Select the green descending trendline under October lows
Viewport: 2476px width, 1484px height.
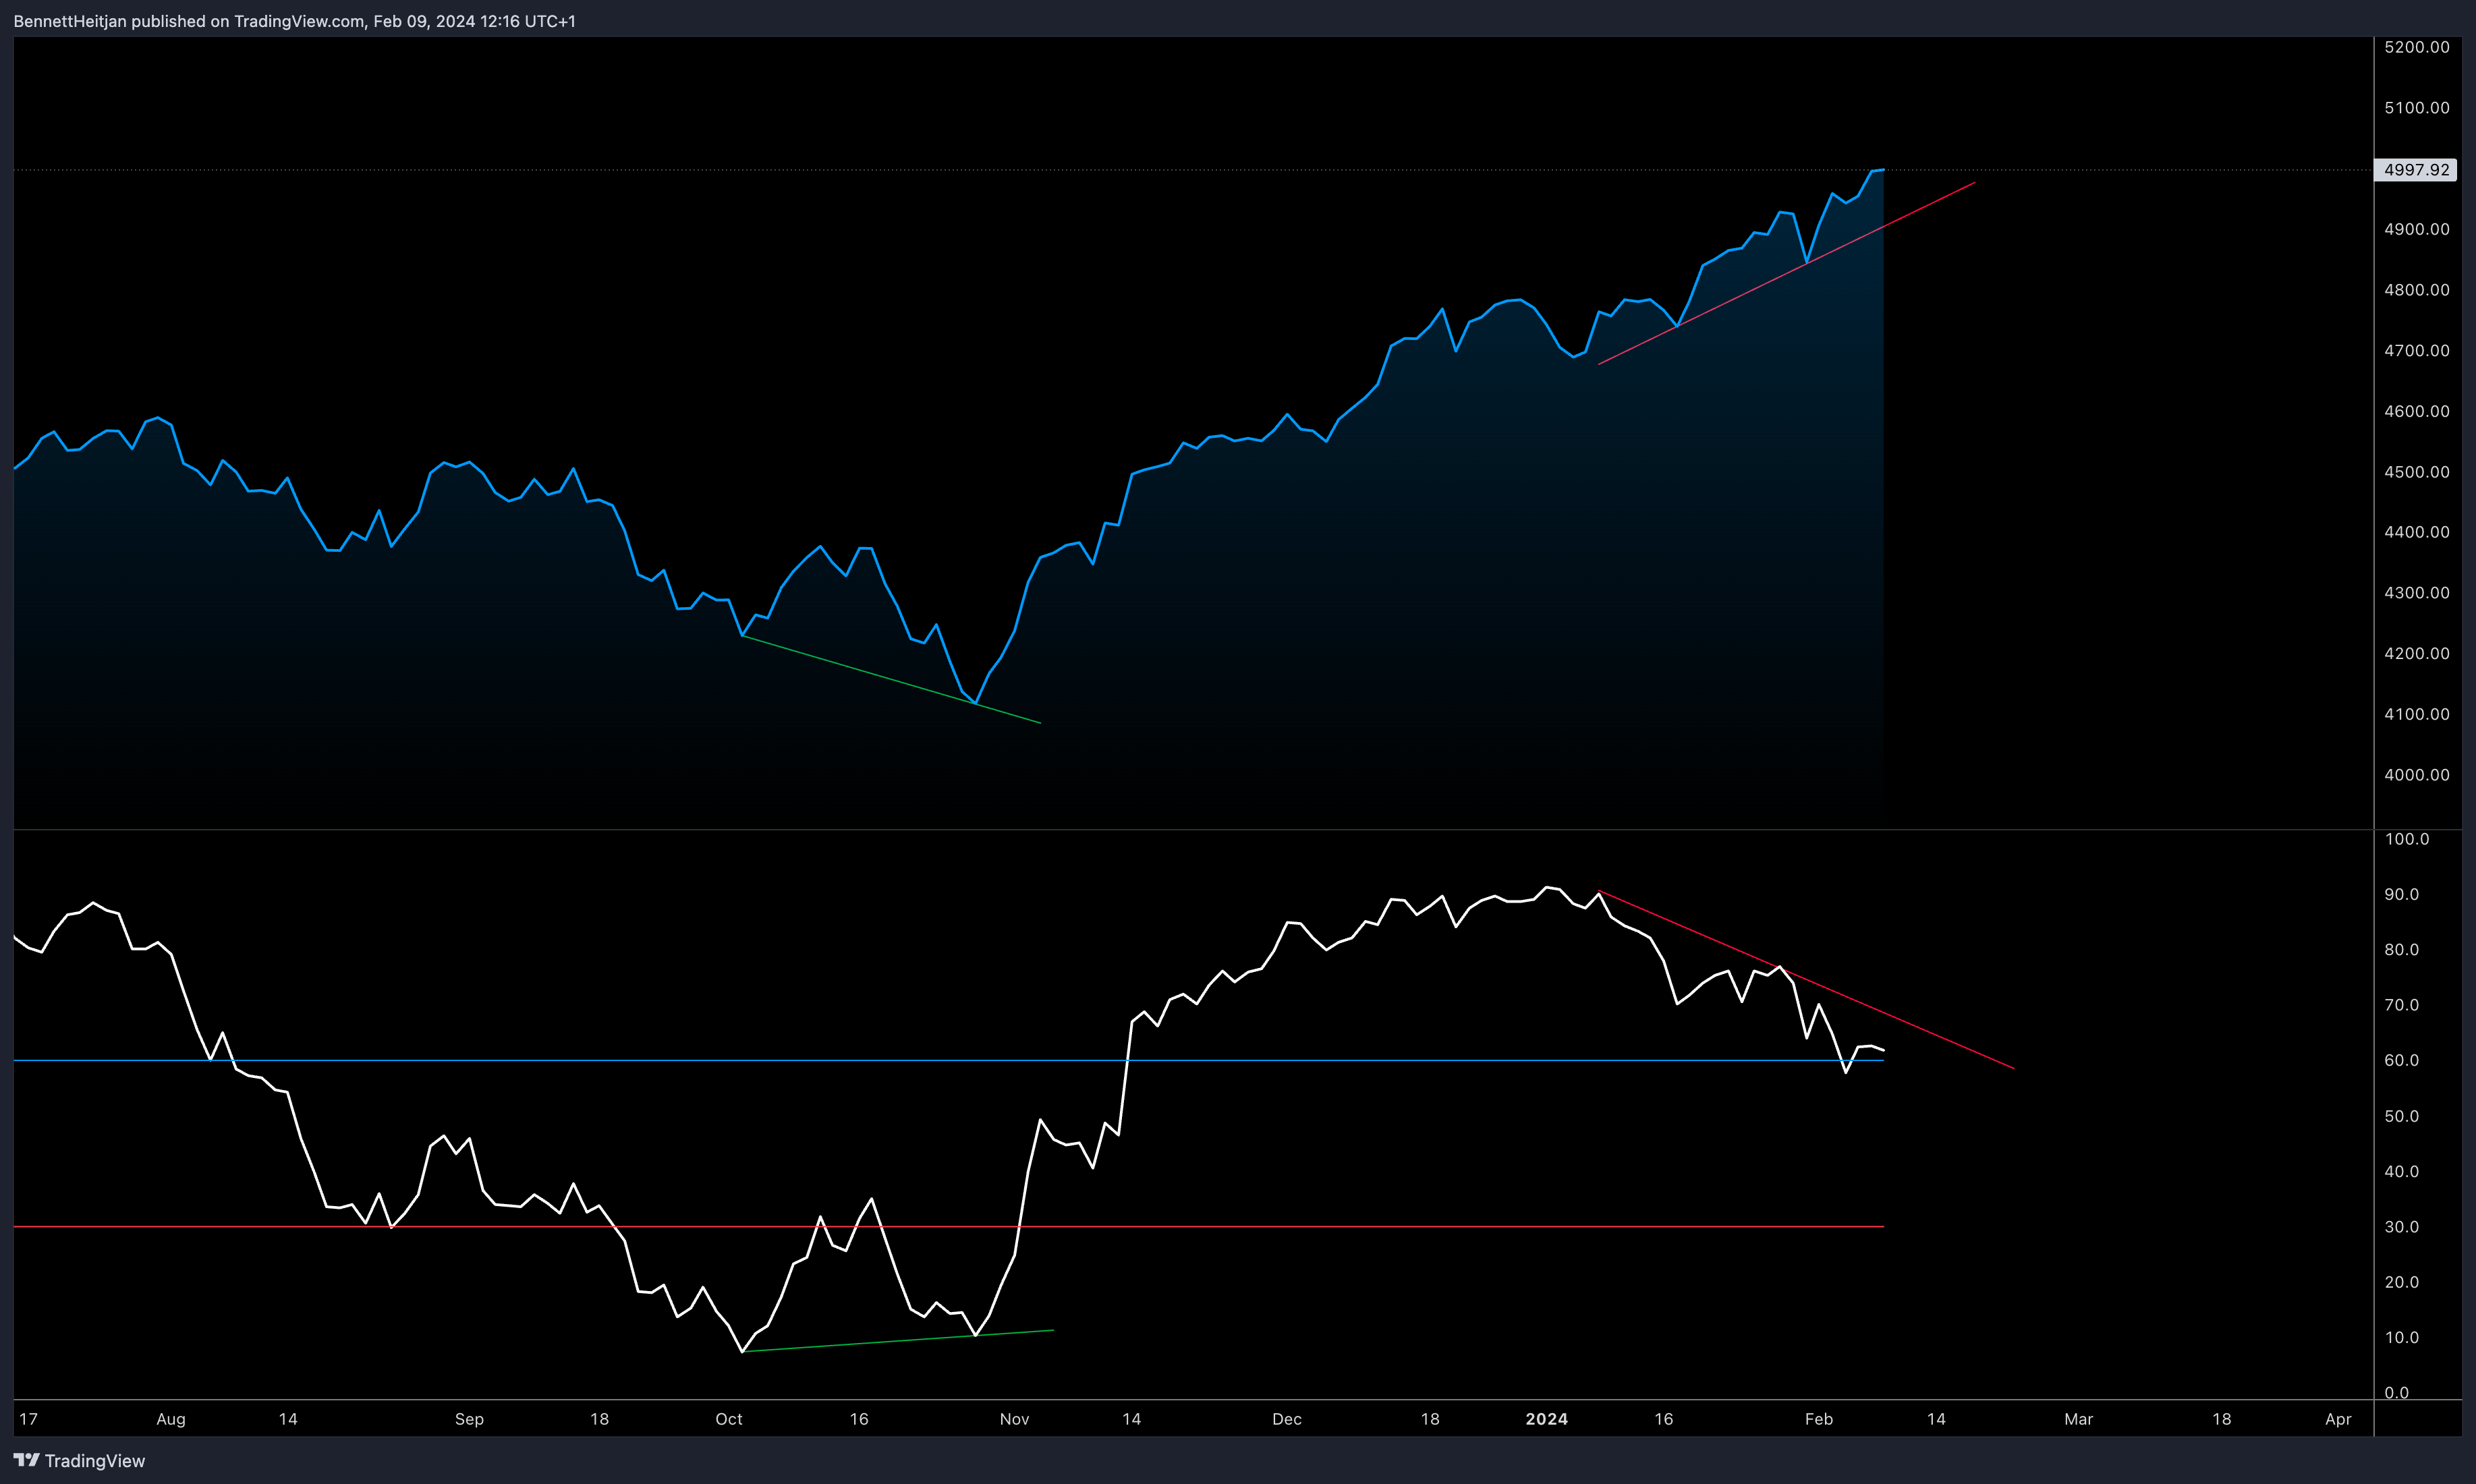890,679
